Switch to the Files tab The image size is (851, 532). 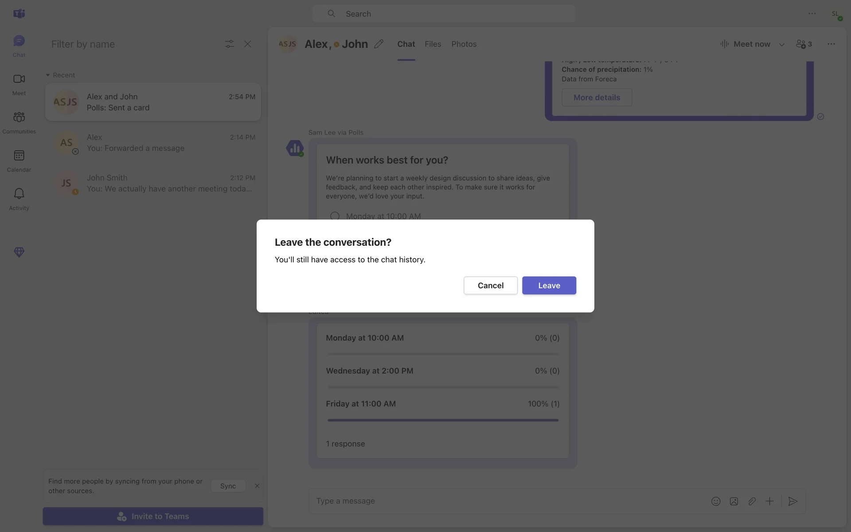(433, 44)
